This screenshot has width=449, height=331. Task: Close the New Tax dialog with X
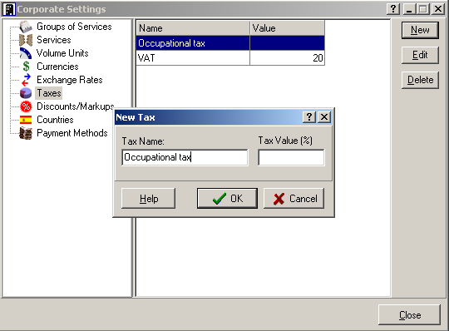[324, 117]
